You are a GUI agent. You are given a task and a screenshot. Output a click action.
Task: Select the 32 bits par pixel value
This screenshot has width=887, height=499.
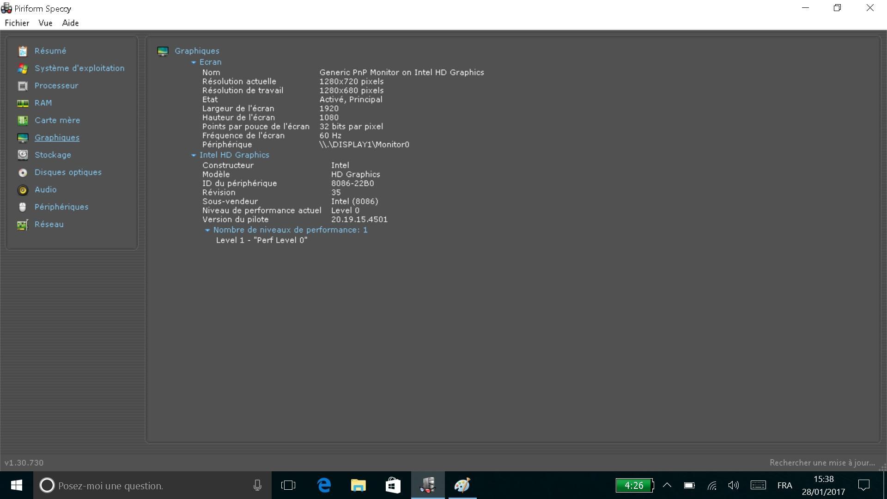tap(351, 127)
